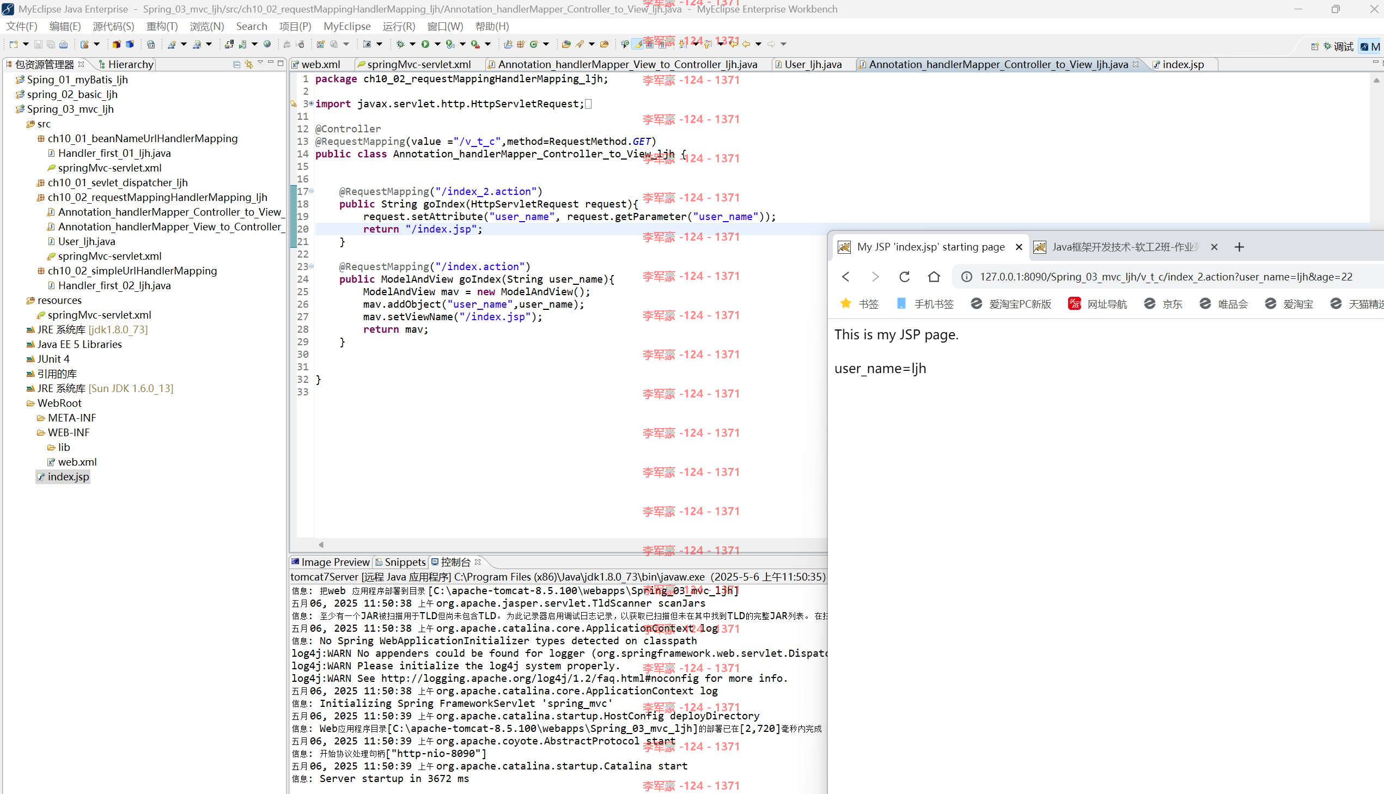
Task: Minimize the package explorer panel
Action: (x=271, y=63)
